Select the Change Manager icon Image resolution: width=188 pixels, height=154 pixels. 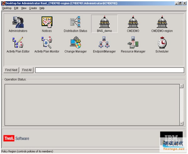[76, 43]
